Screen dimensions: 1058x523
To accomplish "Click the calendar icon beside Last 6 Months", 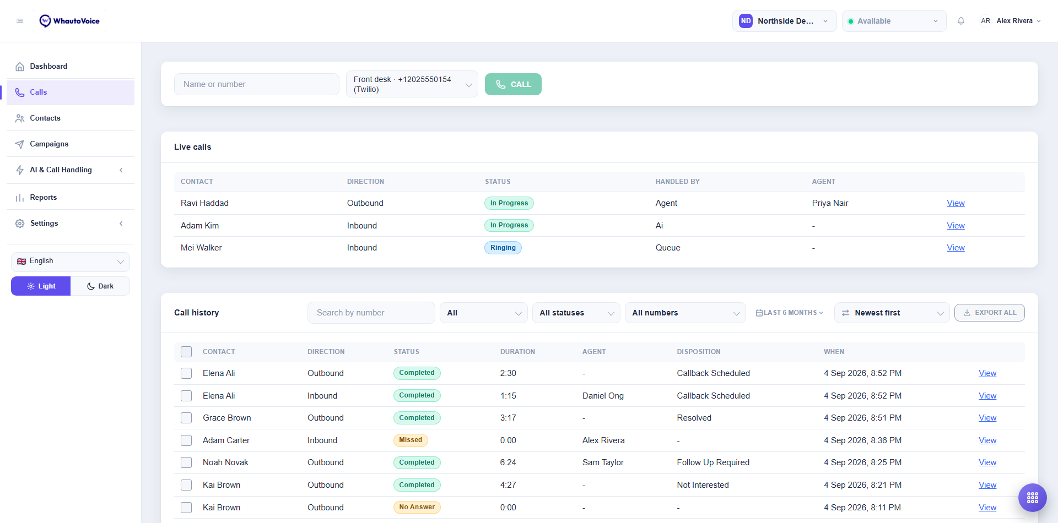I will 759,313.
